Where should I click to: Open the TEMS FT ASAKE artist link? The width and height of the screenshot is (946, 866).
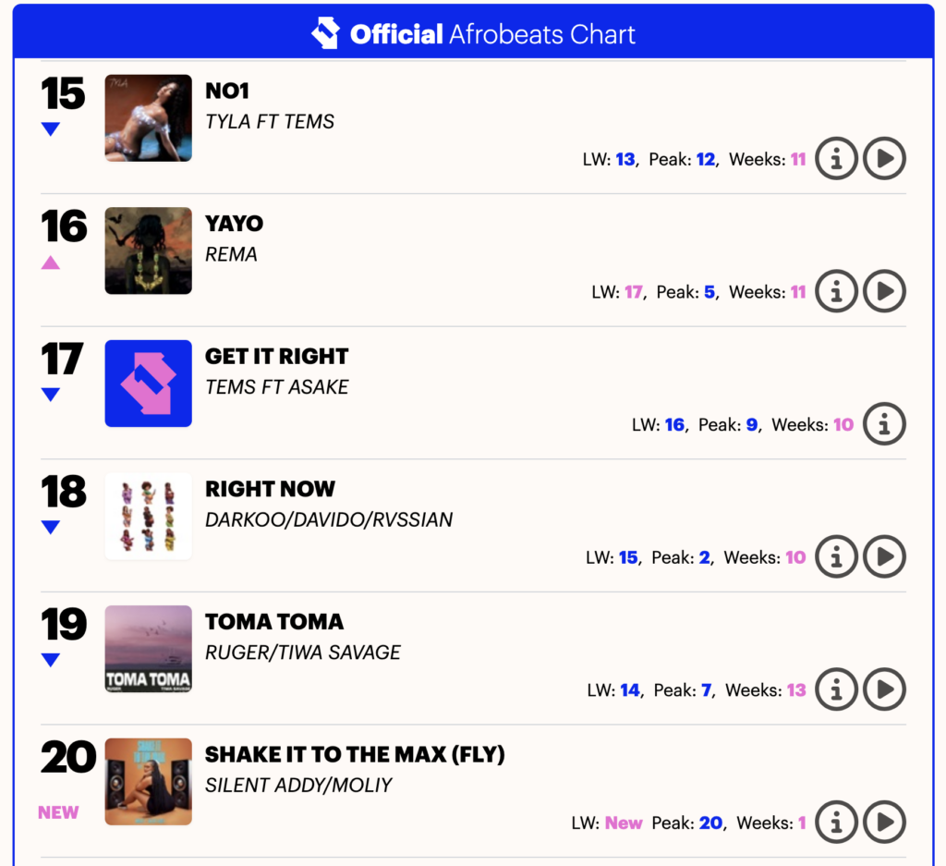tap(276, 387)
